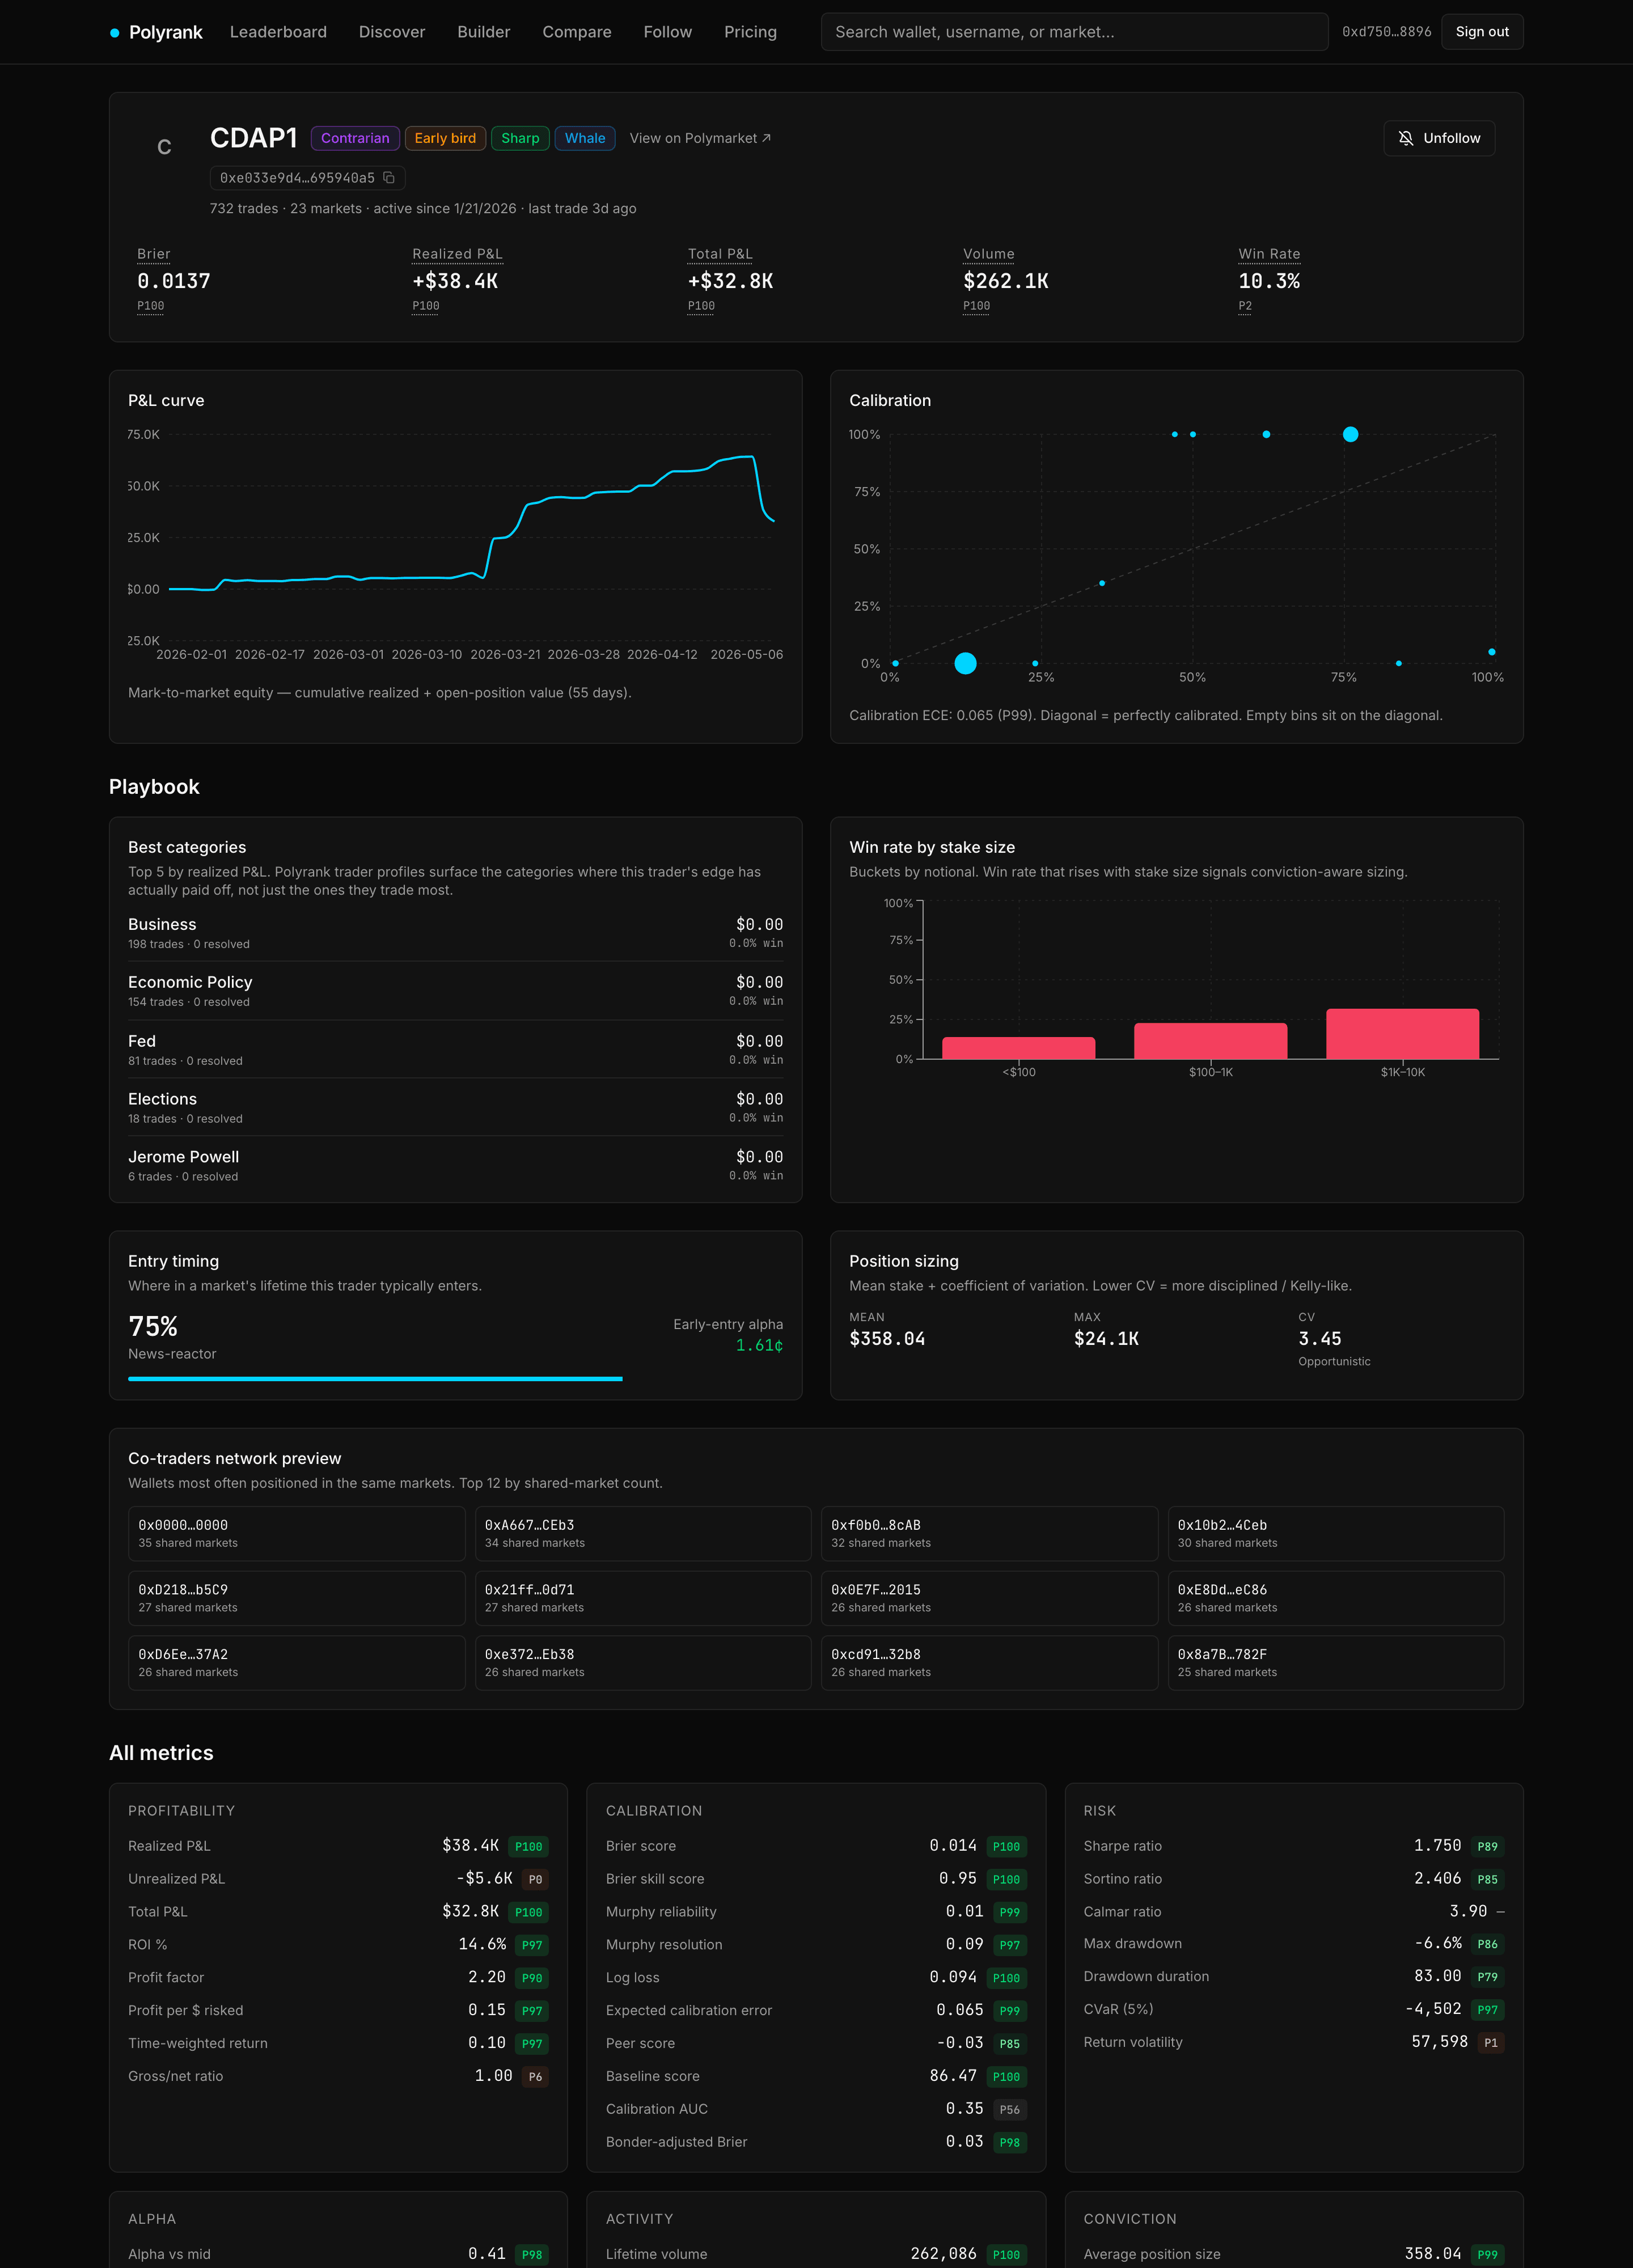Click the Early-entry alpha value 1.61¢

(759, 1346)
